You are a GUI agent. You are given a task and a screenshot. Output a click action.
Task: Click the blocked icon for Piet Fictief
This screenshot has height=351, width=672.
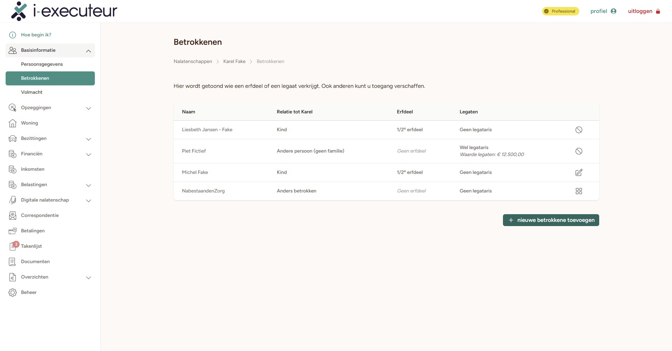[579, 151]
